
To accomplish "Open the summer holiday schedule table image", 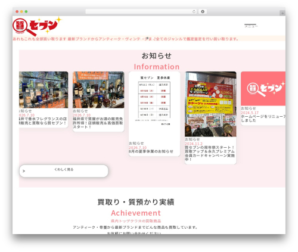I will coord(154,106).
